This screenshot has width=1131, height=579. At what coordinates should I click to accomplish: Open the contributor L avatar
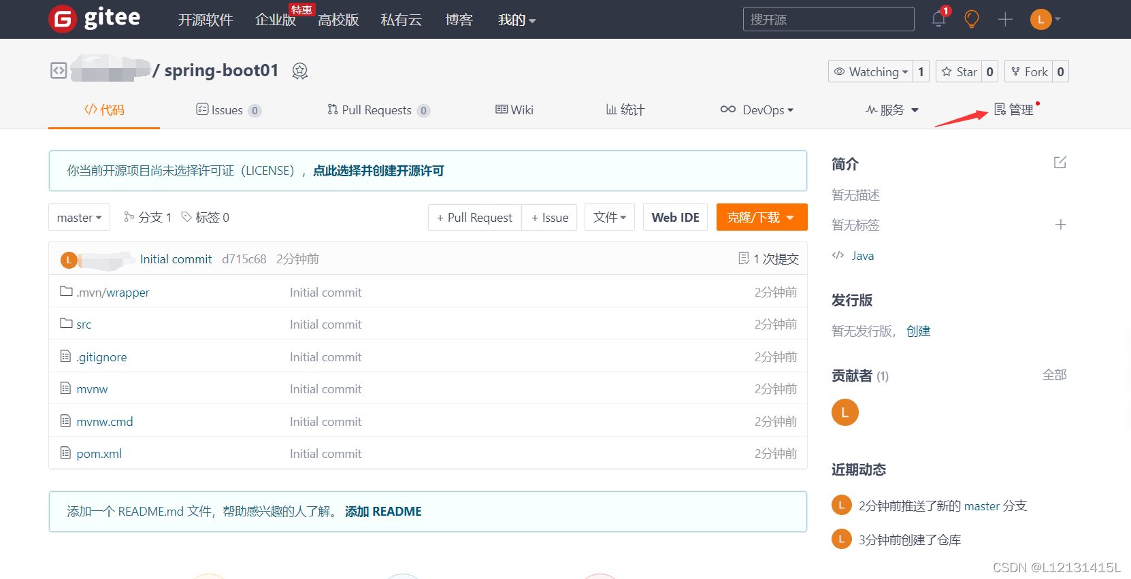pyautogui.click(x=845, y=412)
